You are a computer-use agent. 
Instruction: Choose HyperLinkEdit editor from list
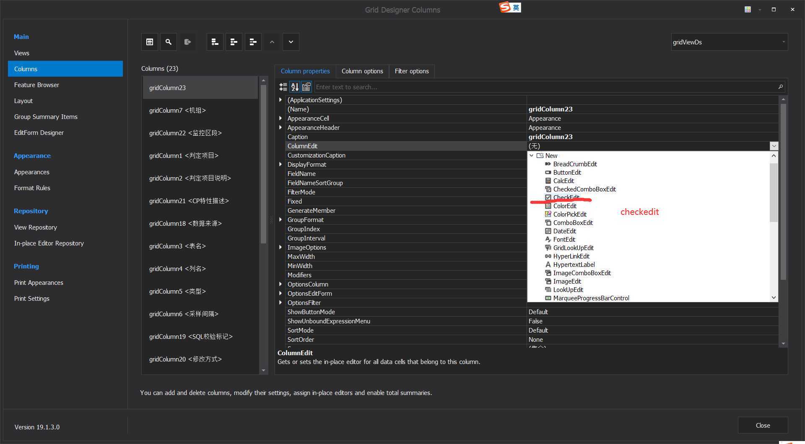[571, 256]
